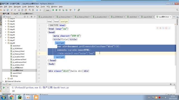Viewport: 179px width, 100px height.
Task: Open the Database side tool window
Action: [x=177, y=21]
